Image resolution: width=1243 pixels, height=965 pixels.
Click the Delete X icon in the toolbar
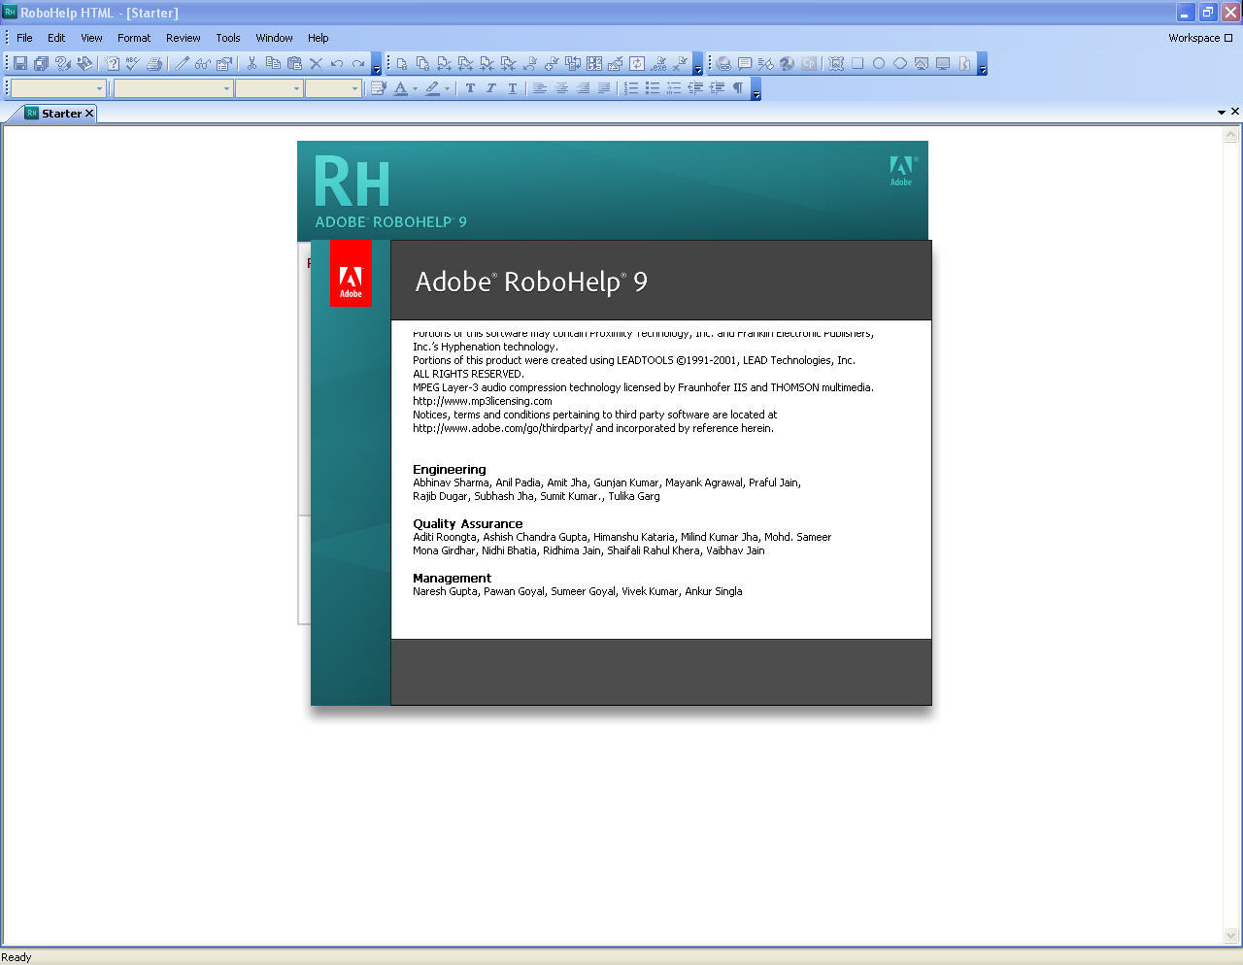pyautogui.click(x=316, y=63)
